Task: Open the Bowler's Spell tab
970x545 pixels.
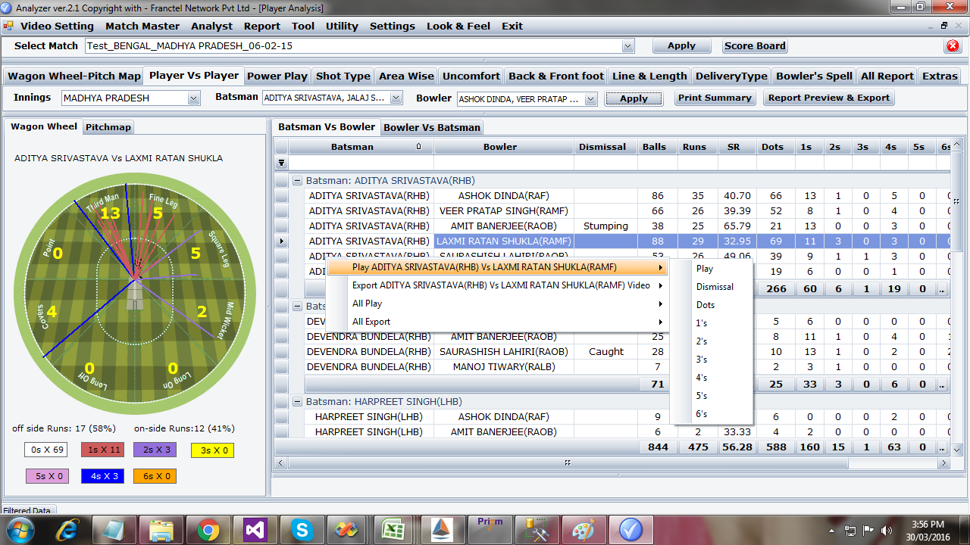Action: pos(815,76)
